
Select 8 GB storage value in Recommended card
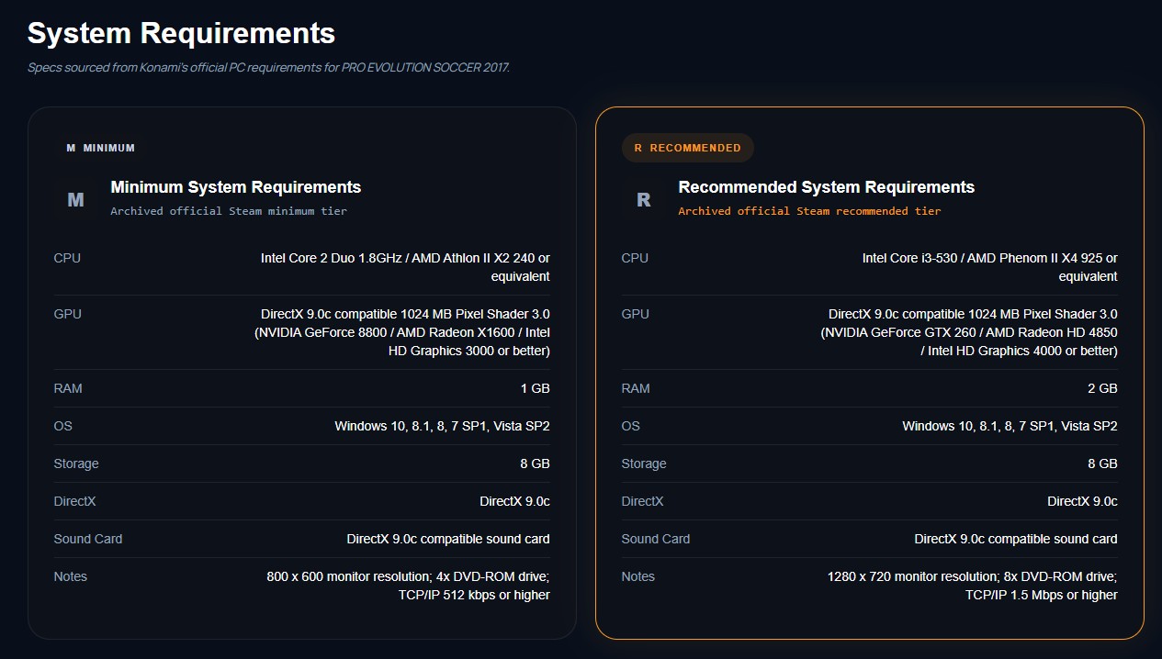1102,464
